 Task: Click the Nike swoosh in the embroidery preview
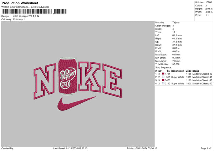pyautogui.click(x=76, y=104)
